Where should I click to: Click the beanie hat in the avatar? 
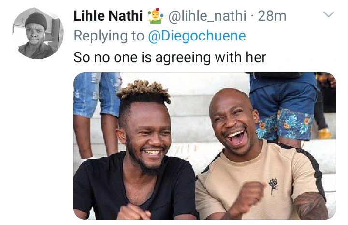36,20
